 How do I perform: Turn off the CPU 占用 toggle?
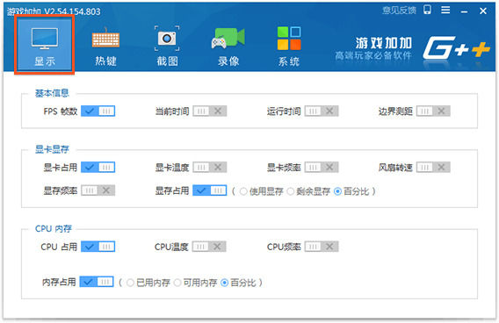[98, 247]
